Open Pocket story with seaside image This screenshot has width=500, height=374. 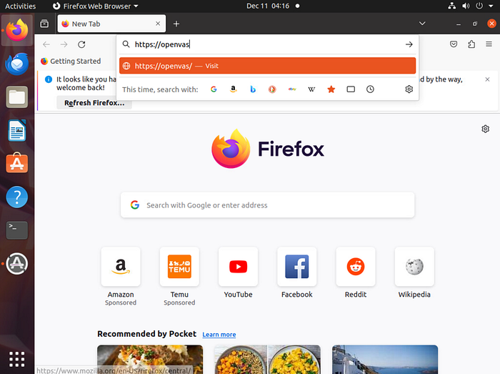(x=385, y=359)
